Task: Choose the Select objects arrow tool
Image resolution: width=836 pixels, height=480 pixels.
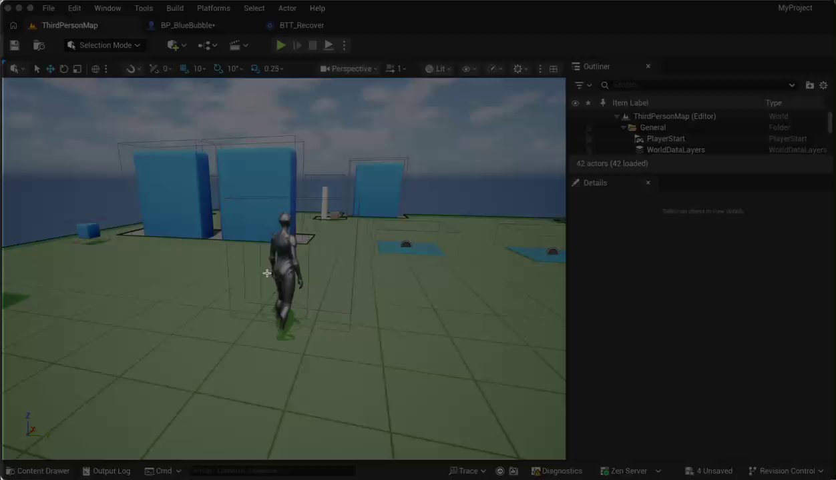Action: pos(37,69)
